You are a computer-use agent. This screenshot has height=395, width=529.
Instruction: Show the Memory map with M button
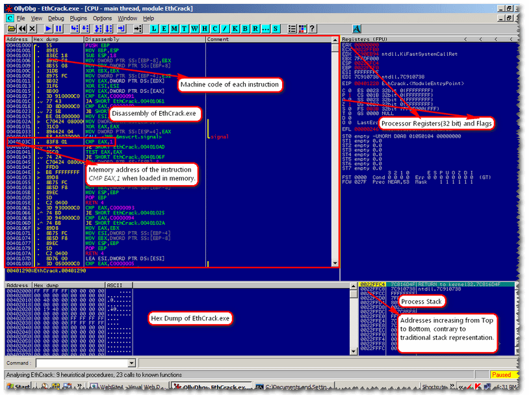(175, 29)
